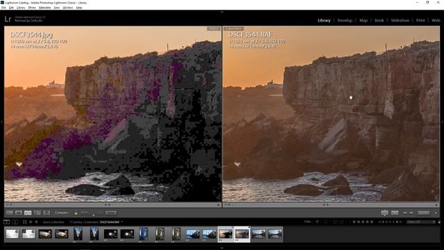Switch to Loupe view in the toolbar
The width and height of the screenshot is (444, 250).
click(19, 212)
